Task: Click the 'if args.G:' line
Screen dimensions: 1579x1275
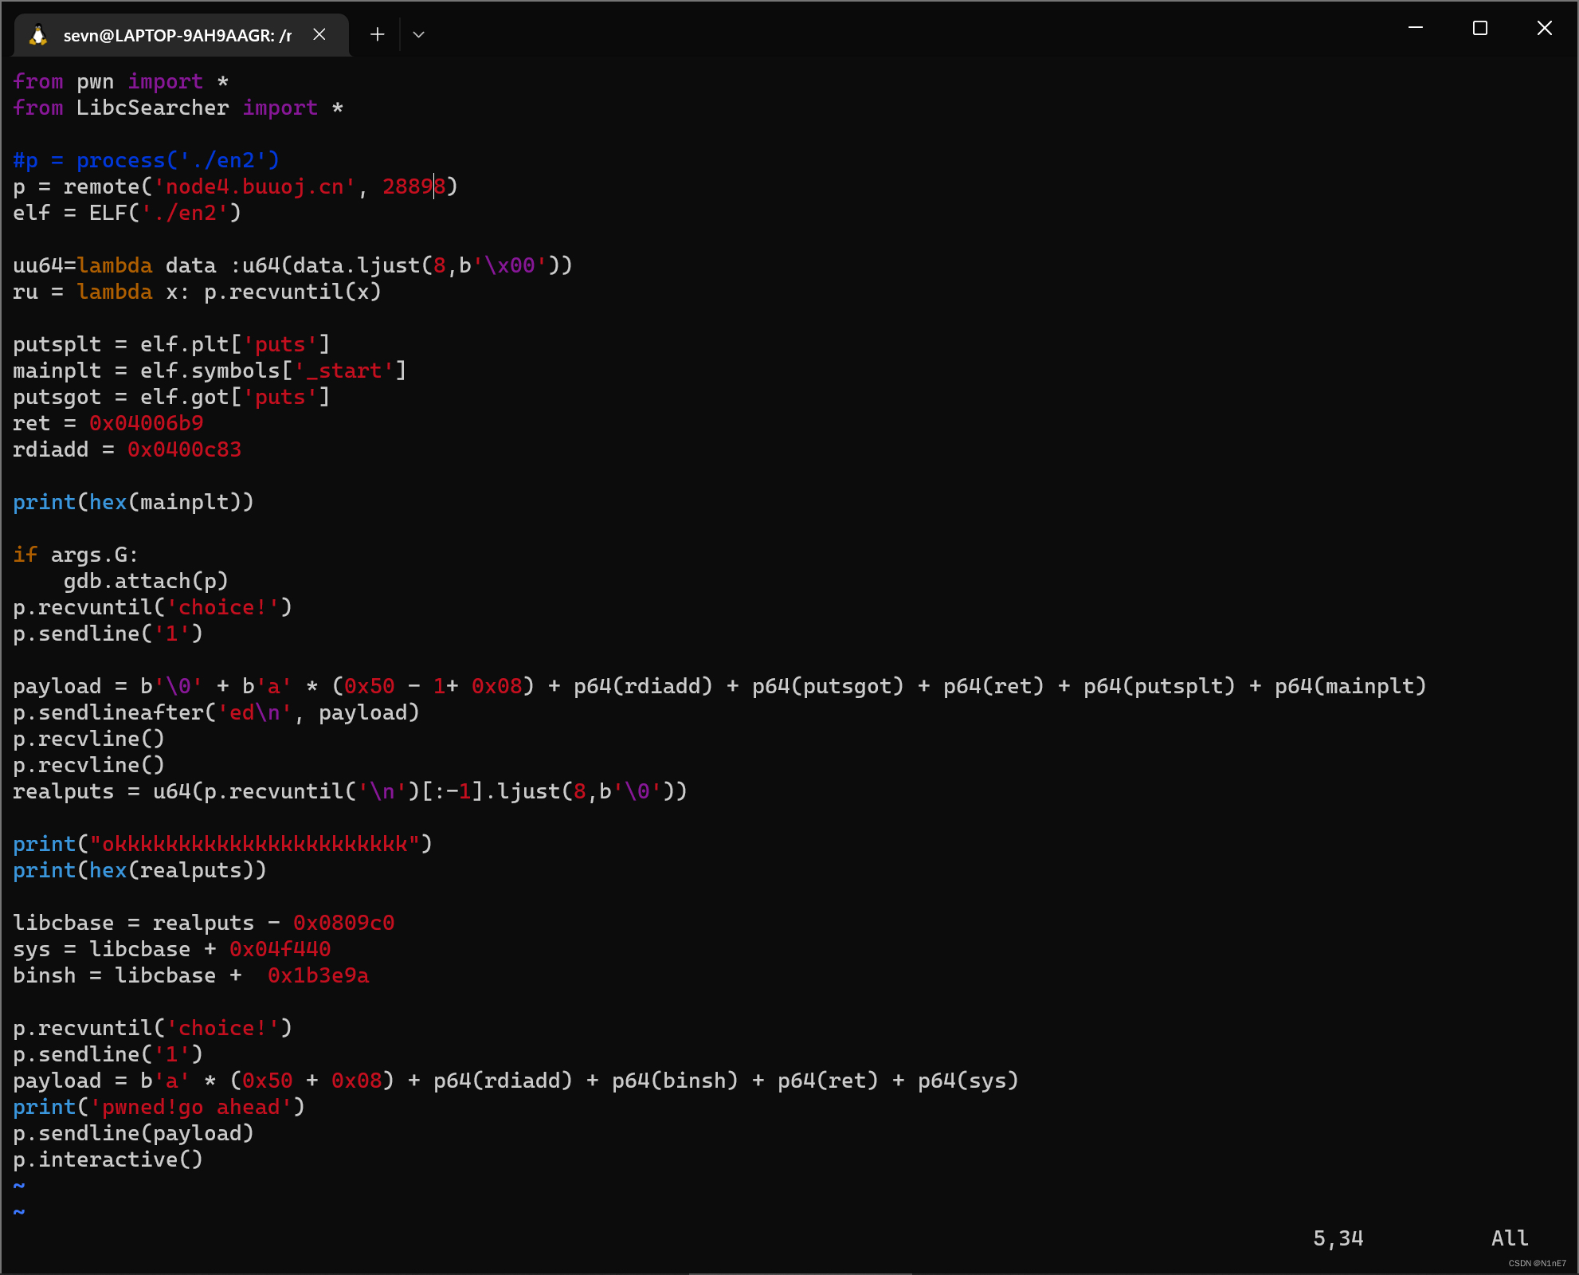Action: pyautogui.click(x=76, y=555)
